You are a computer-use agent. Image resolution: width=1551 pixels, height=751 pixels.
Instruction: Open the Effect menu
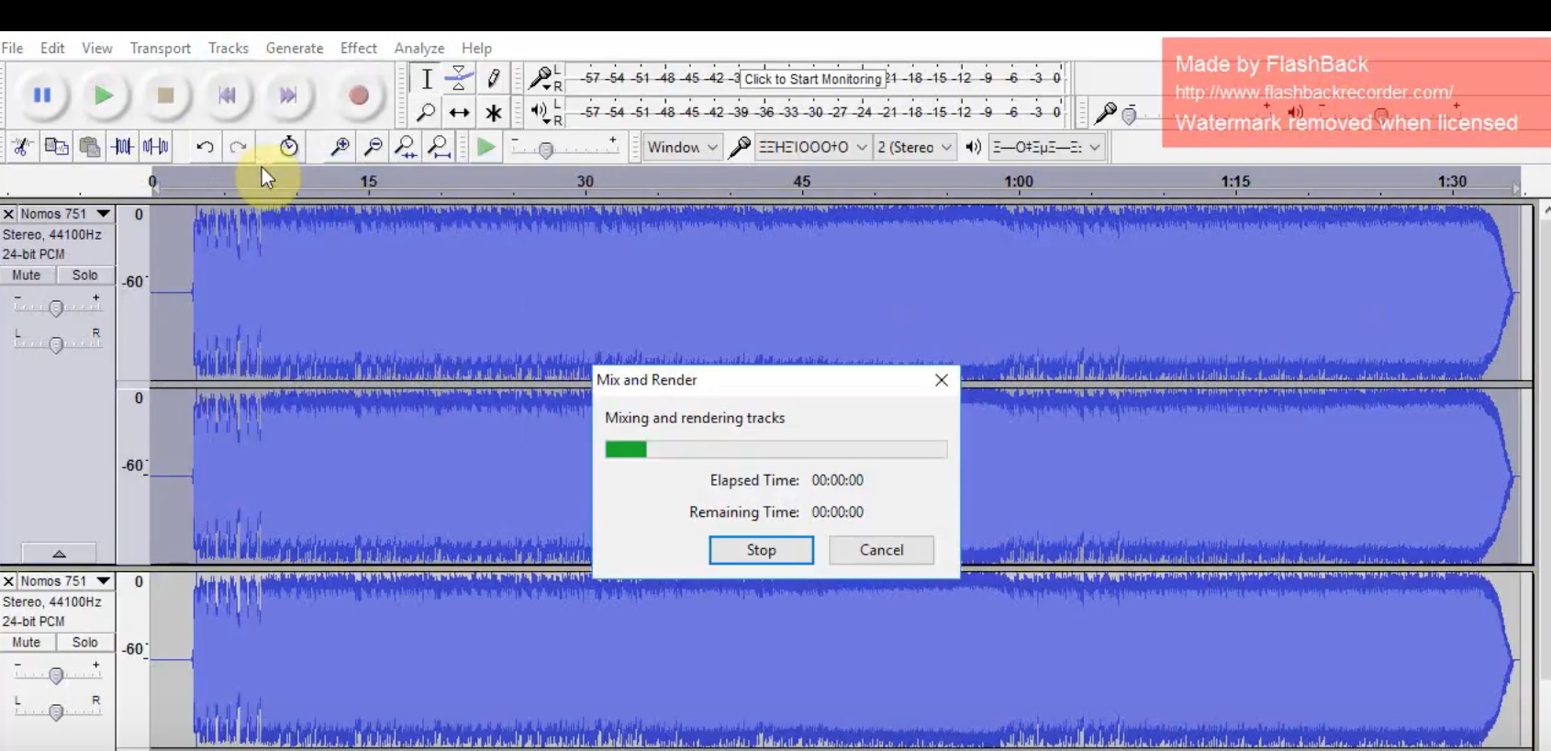358,48
